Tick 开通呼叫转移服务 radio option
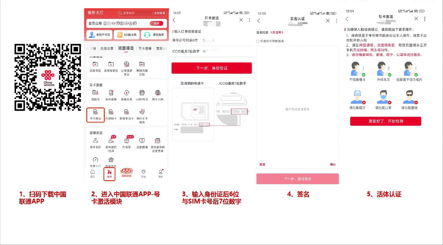 258,41
